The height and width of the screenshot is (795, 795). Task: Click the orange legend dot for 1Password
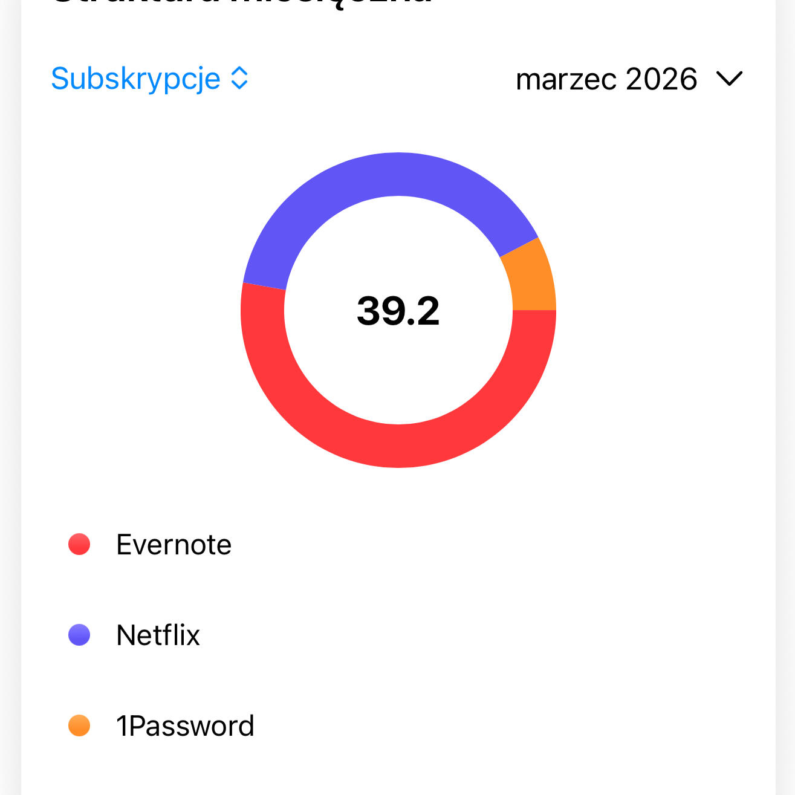tap(79, 725)
